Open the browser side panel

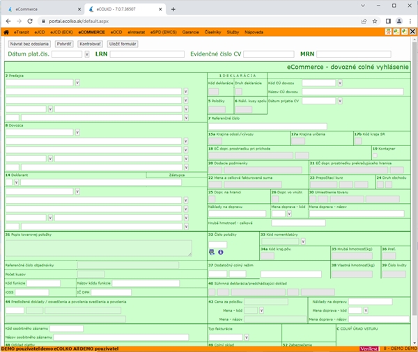point(388,21)
